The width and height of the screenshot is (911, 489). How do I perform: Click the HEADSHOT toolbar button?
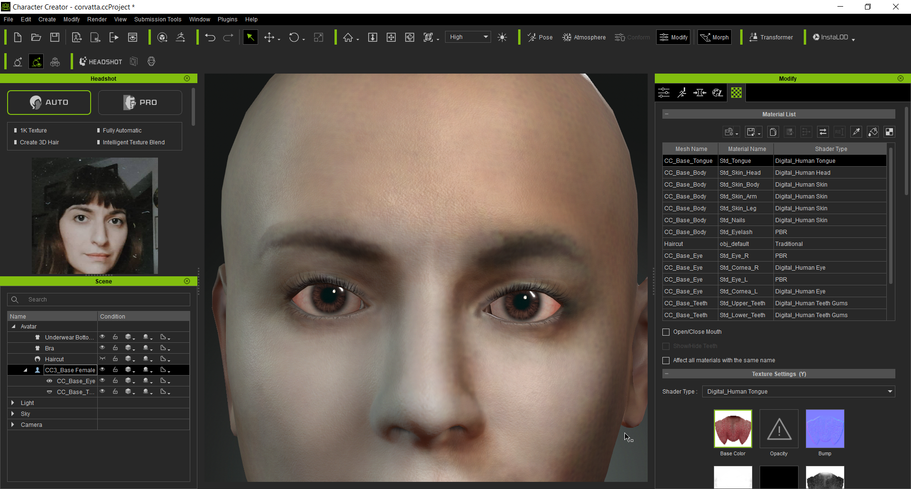(x=101, y=62)
